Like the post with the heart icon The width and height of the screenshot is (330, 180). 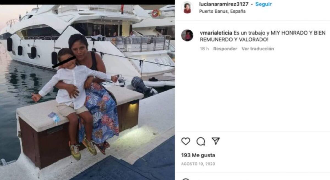tap(186, 141)
